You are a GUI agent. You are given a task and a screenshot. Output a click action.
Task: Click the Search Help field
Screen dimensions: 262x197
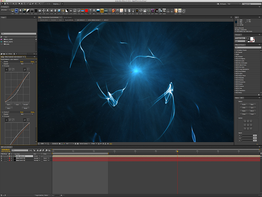[x=252, y=4]
